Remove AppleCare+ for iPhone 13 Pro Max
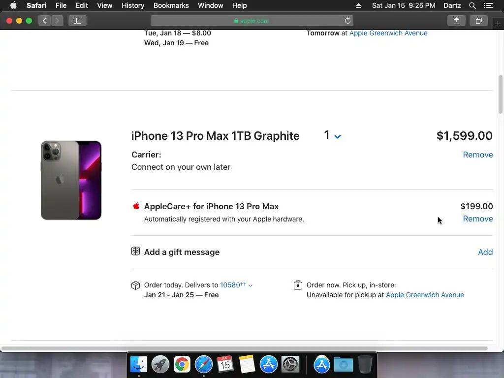The width and height of the screenshot is (504, 378). pyautogui.click(x=477, y=219)
